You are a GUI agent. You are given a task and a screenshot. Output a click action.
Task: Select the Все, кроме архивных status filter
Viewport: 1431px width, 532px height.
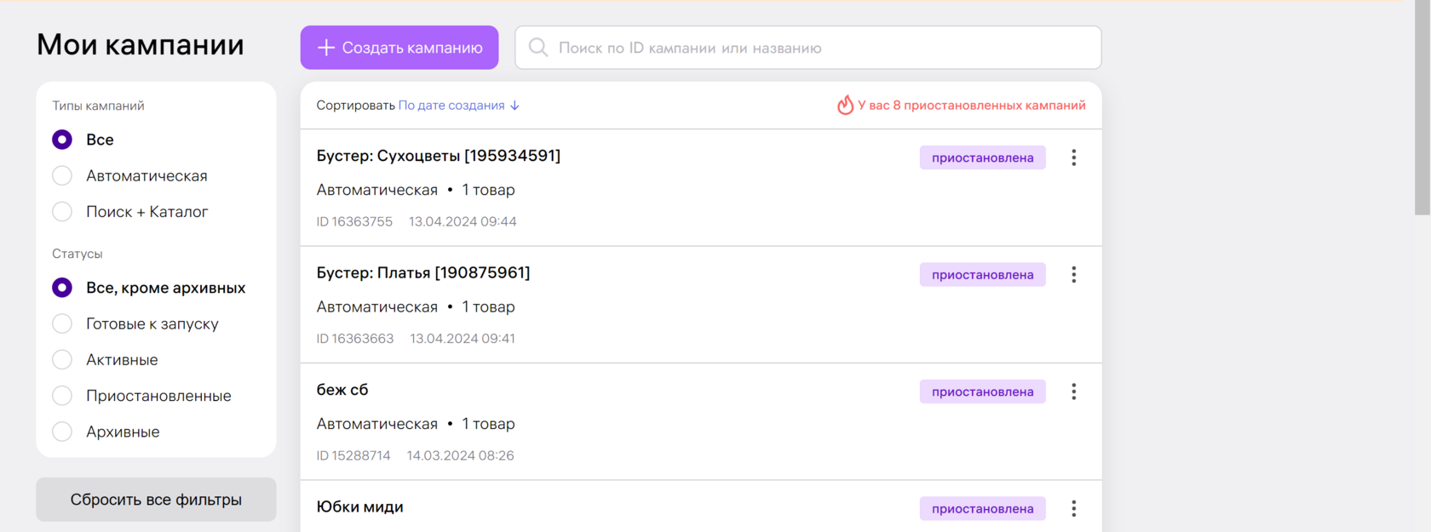pyautogui.click(x=62, y=288)
